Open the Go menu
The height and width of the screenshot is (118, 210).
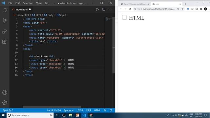(x=47, y=3)
